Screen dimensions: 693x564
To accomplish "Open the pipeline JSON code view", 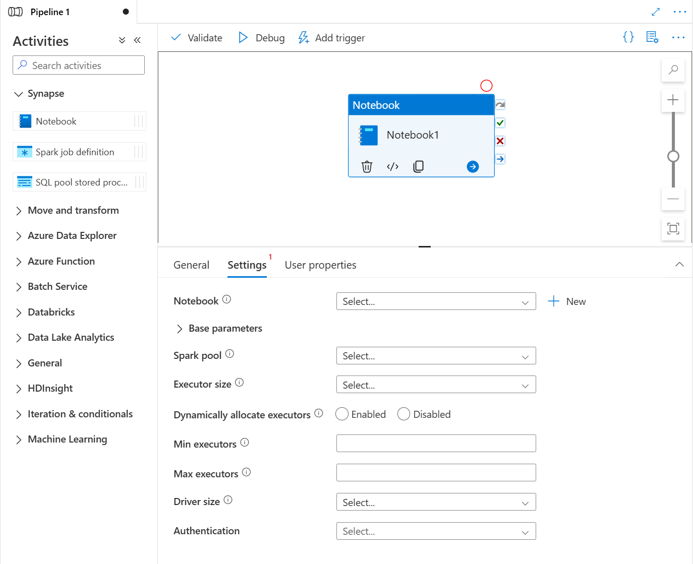I will pyautogui.click(x=628, y=37).
